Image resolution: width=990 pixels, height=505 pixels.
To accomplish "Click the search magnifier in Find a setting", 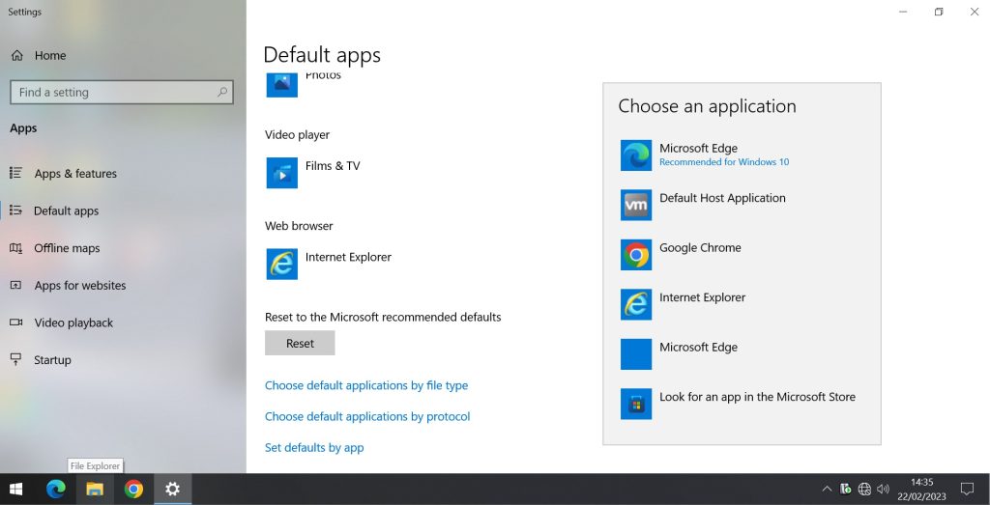I will click(222, 92).
